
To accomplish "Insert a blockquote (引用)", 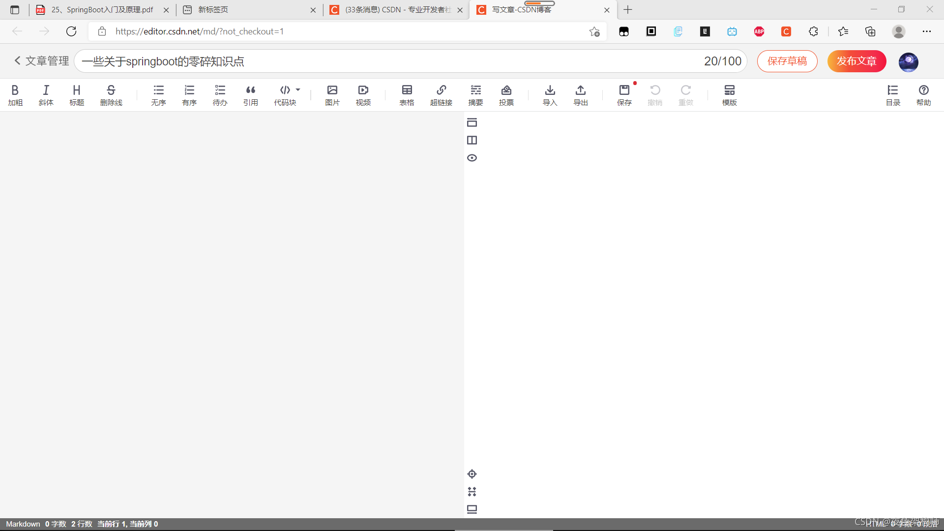I will (x=251, y=95).
